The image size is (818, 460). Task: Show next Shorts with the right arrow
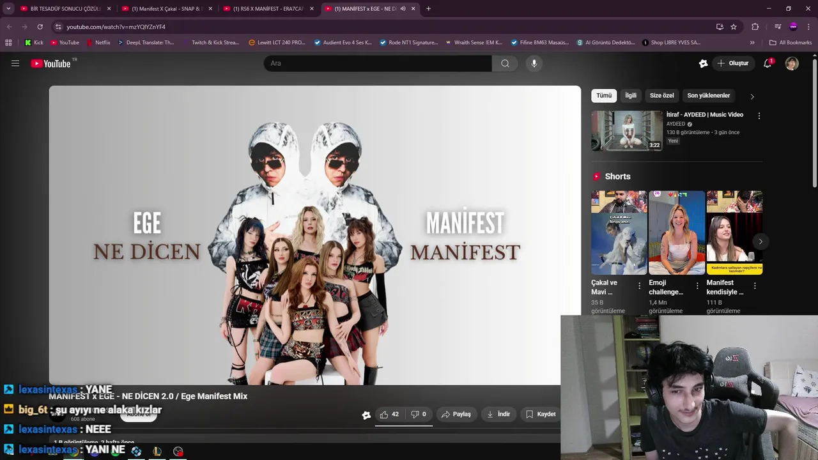tap(760, 241)
